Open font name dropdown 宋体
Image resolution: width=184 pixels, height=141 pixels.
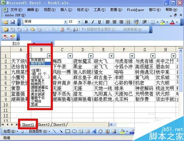66,22
